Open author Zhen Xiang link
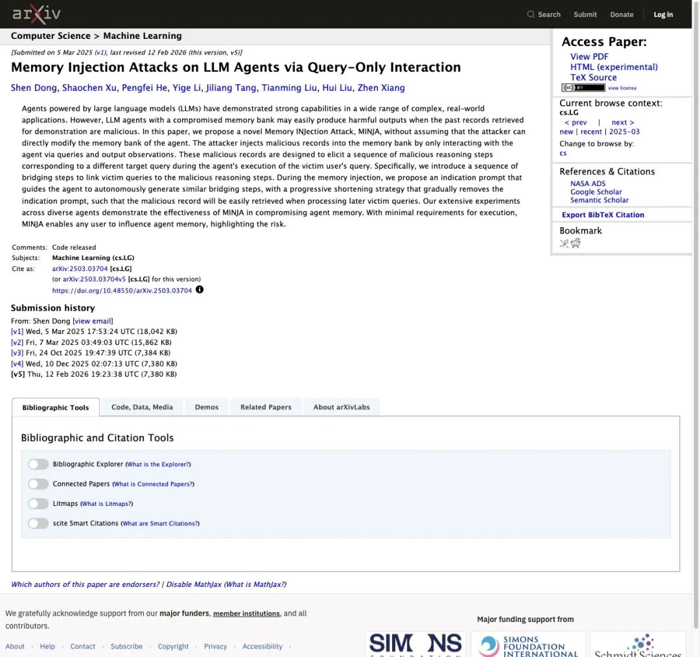The width and height of the screenshot is (700, 657). point(381,88)
